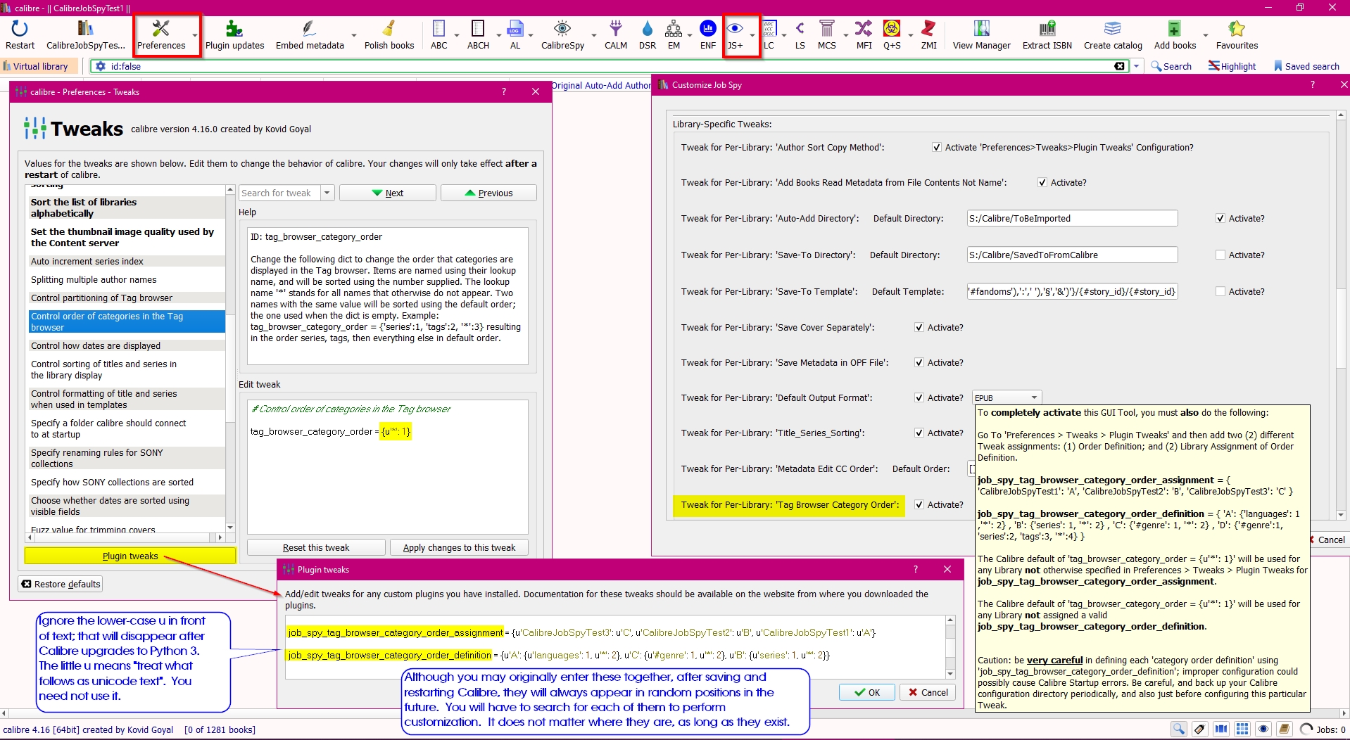Select 'Auto increment series index' tweak

[127, 262]
